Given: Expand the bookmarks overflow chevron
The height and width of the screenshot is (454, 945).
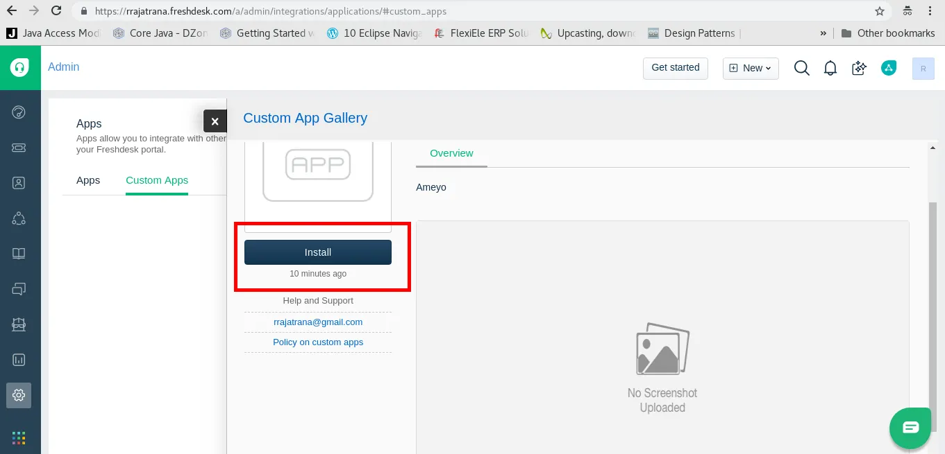Looking at the screenshot, I should pos(823,33).
